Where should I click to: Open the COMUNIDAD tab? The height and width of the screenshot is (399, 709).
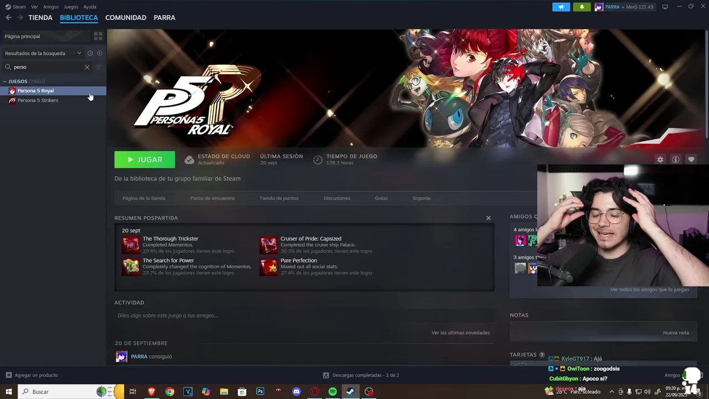(126, 18)
